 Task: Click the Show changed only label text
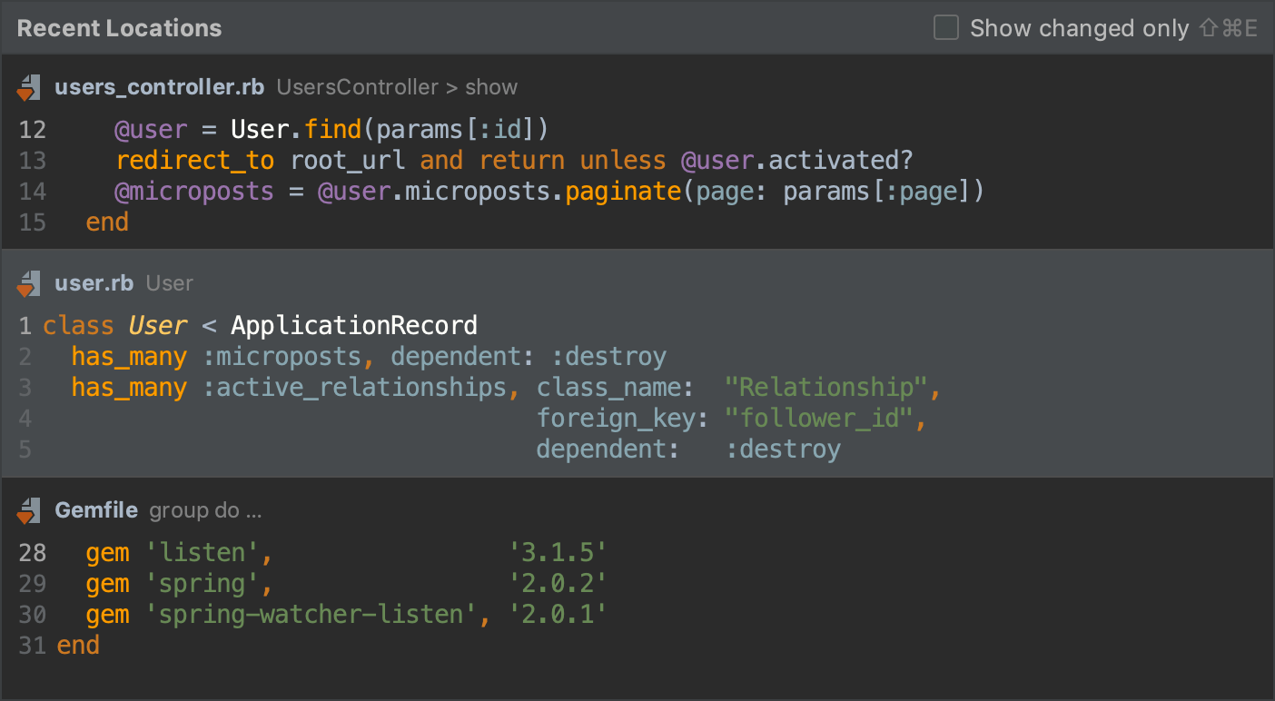click(x=1079, y=27)
